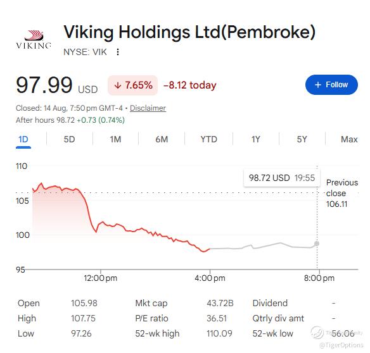Click the Previous close 106.11 label
This screenshot has height=353, width=370.
(342, 193)
